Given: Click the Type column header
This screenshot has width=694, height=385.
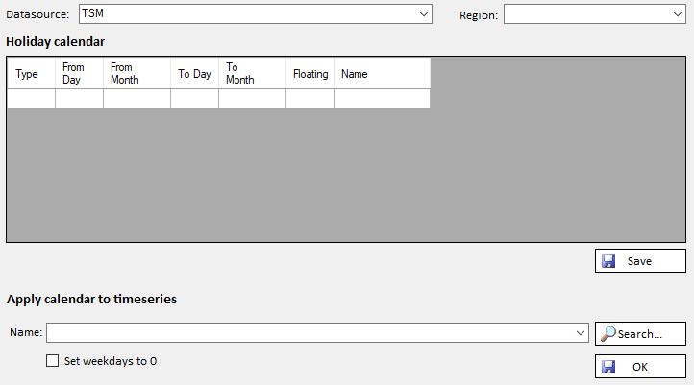Looking at the screenshot, I should point(31,74).
